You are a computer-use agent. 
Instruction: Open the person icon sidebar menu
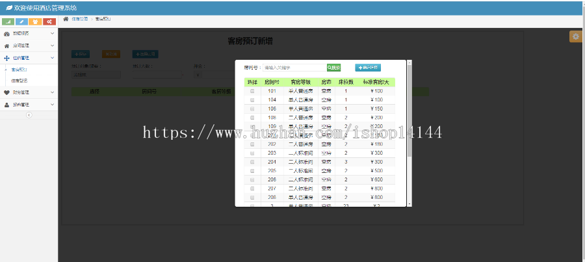pos(29,105)
